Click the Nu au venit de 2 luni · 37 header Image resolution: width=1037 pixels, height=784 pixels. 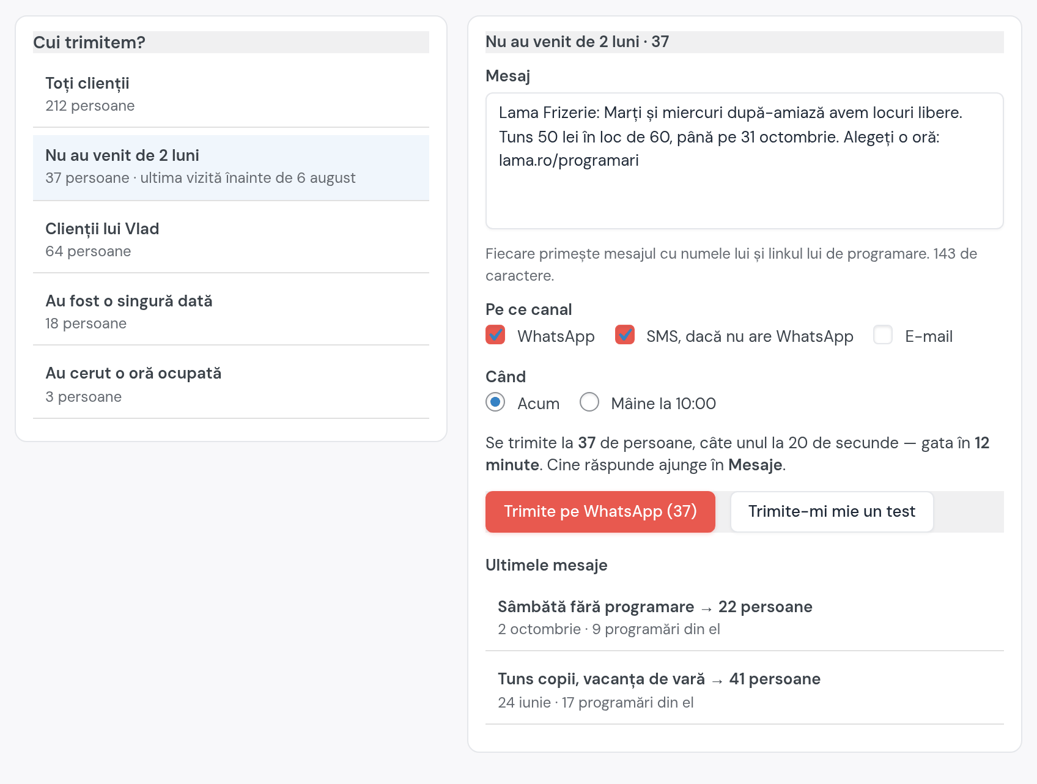click(x=577, y=42)
